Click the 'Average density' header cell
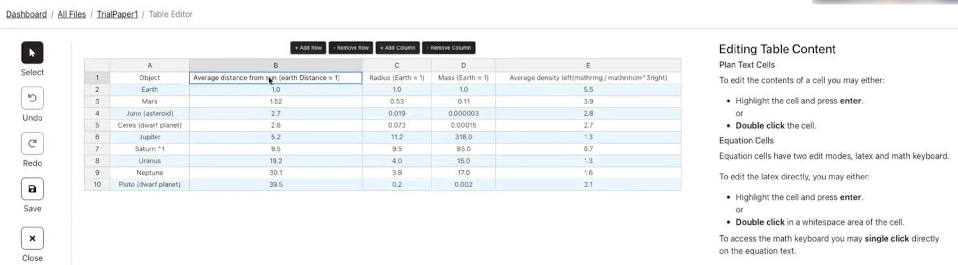Image resolution: width=958 pixels, height=265 pixels. [588, 78]
